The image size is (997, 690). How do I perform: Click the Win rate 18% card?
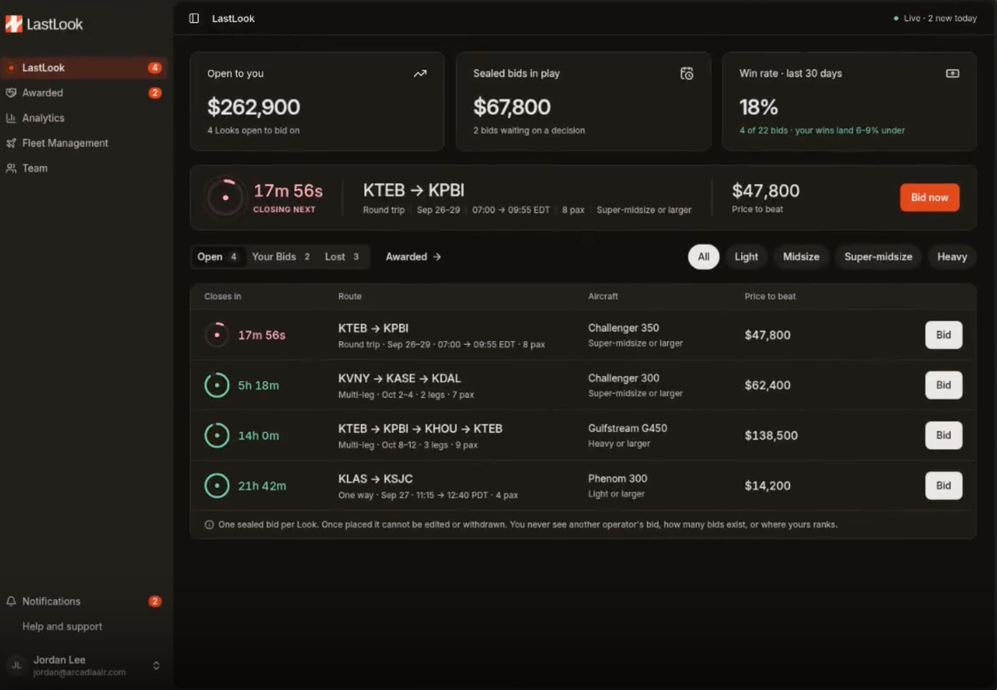[x=849, y=101]
